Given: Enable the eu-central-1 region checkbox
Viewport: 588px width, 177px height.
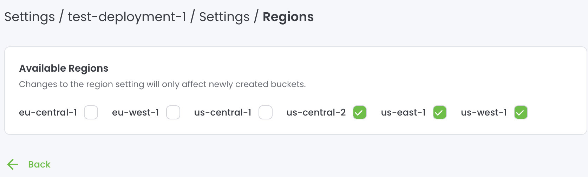Looking at the screenshot, I should [x=91, y=112].
